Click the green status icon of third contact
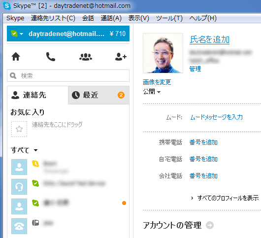 coord(35,203)
